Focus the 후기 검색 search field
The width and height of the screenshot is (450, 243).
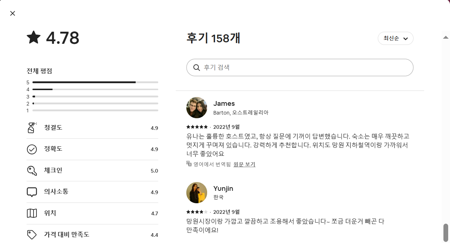(x=303, y=67)
